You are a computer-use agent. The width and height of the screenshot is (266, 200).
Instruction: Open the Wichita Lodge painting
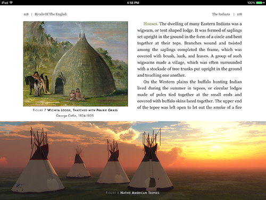pyautogui.click(x=76, y=64)
